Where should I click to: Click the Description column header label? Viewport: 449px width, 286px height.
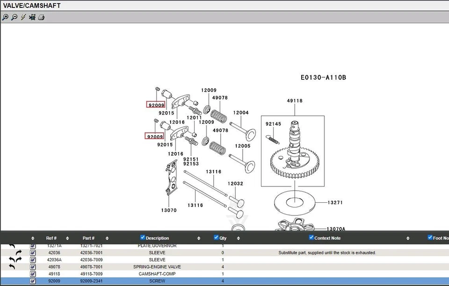click(157, 238)
